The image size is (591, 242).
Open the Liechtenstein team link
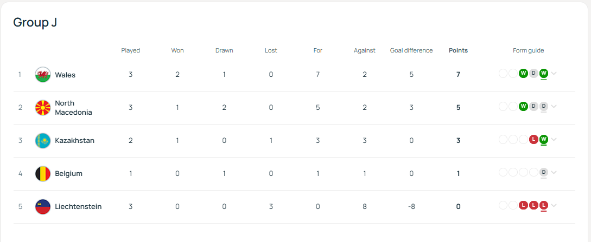(x=78, y=207)
